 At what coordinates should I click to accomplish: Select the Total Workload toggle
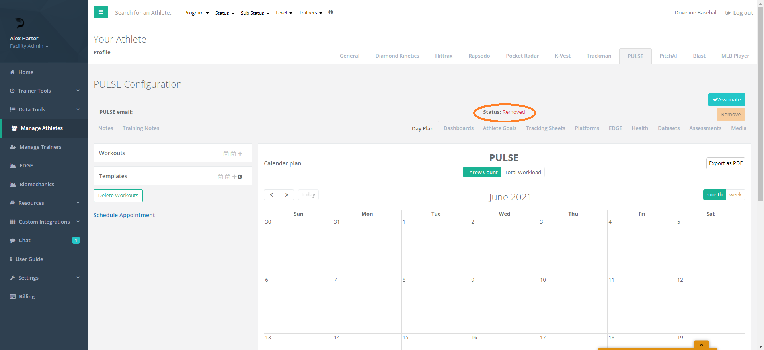522,172
